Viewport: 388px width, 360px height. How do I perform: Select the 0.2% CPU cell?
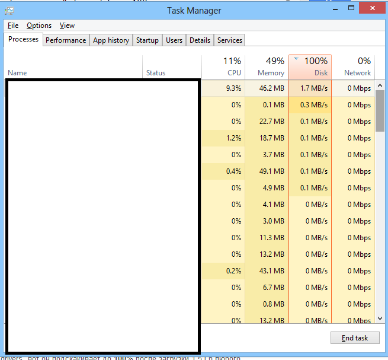pos(223,271)
